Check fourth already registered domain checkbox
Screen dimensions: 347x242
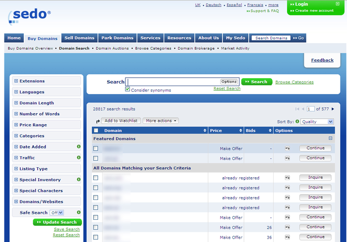coord(96,207)
